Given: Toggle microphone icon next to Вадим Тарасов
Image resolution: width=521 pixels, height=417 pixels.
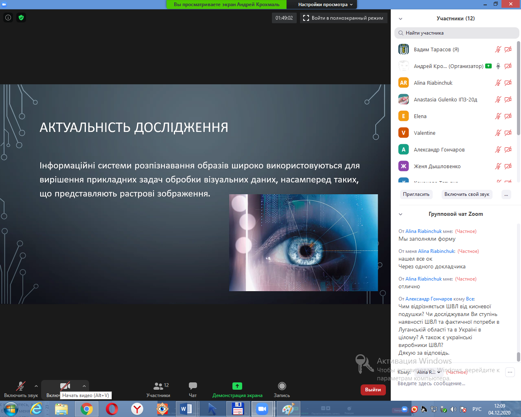Looking at the screenshot, I should (498, 49).
